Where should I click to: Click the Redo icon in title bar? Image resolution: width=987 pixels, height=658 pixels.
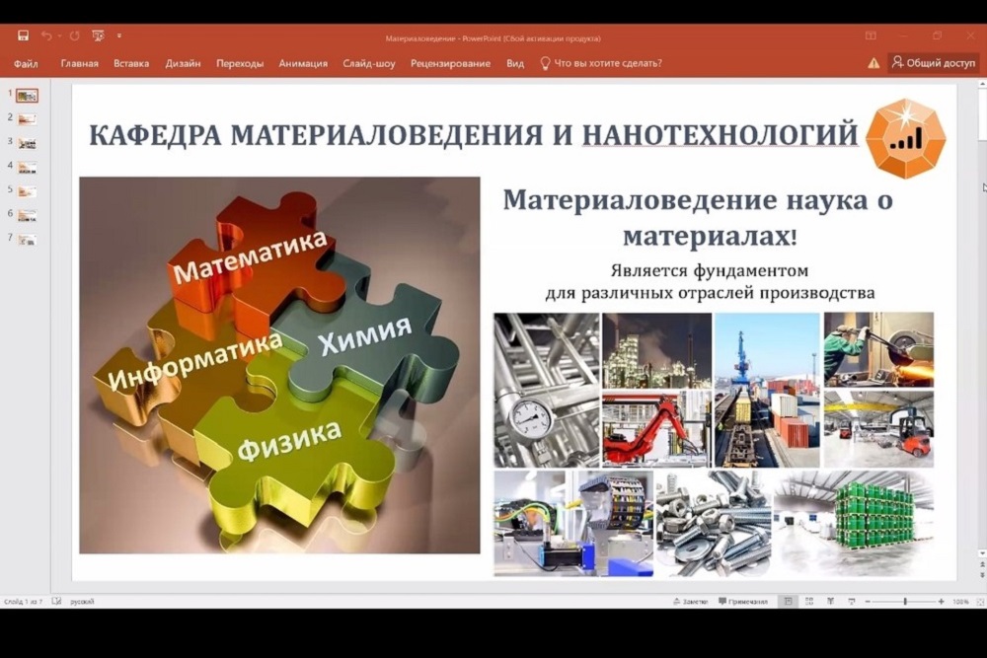coord(74,36)
